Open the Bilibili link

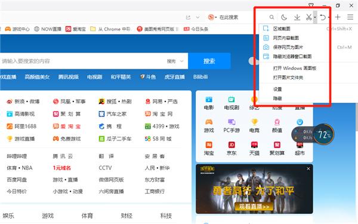200,77
